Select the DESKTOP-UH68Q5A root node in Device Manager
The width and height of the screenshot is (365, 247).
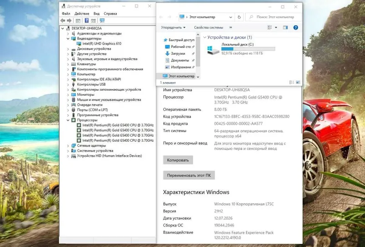(87, 28)
